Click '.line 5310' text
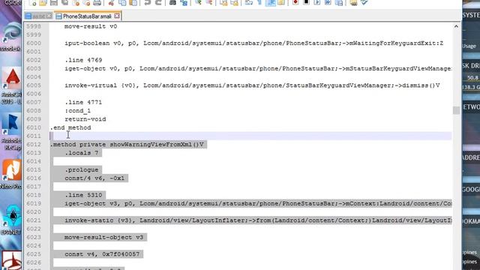480x270 pixels. tap(83, 195)
